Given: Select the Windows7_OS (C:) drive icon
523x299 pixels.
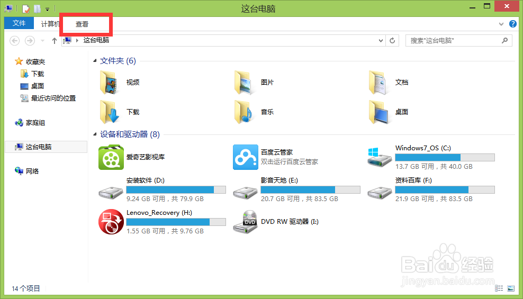Looking at the screenshot, I should pos(379,157).
